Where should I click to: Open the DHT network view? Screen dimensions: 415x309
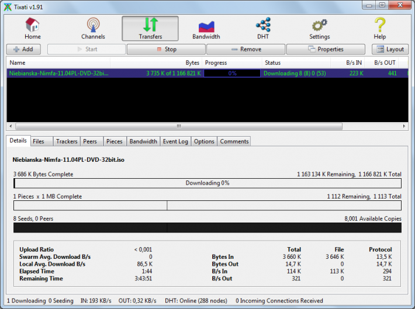click(263, 28)
